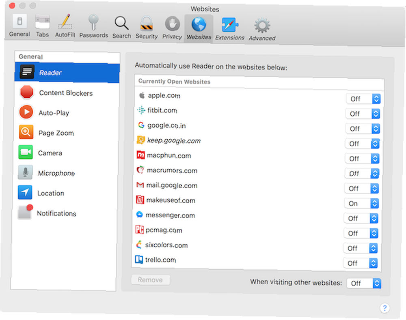Click the keep.google.com favicon
Viewport: 406px width, 320px height.
(x=141, y=140)
